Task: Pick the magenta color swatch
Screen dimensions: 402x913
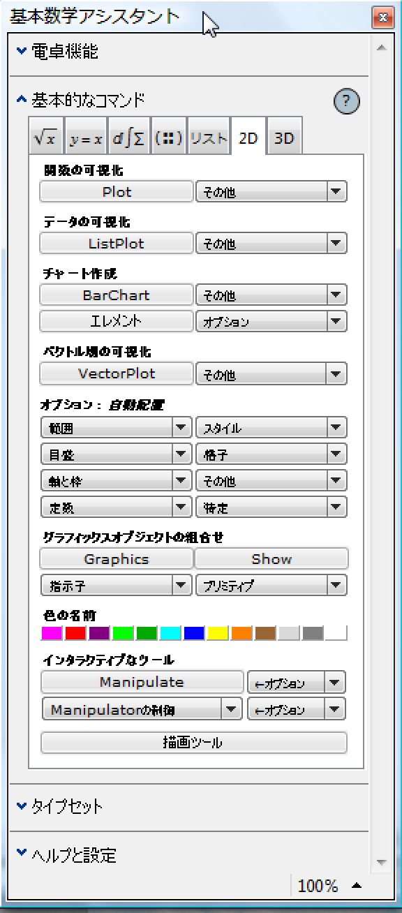Action: (x=52, y=634)
